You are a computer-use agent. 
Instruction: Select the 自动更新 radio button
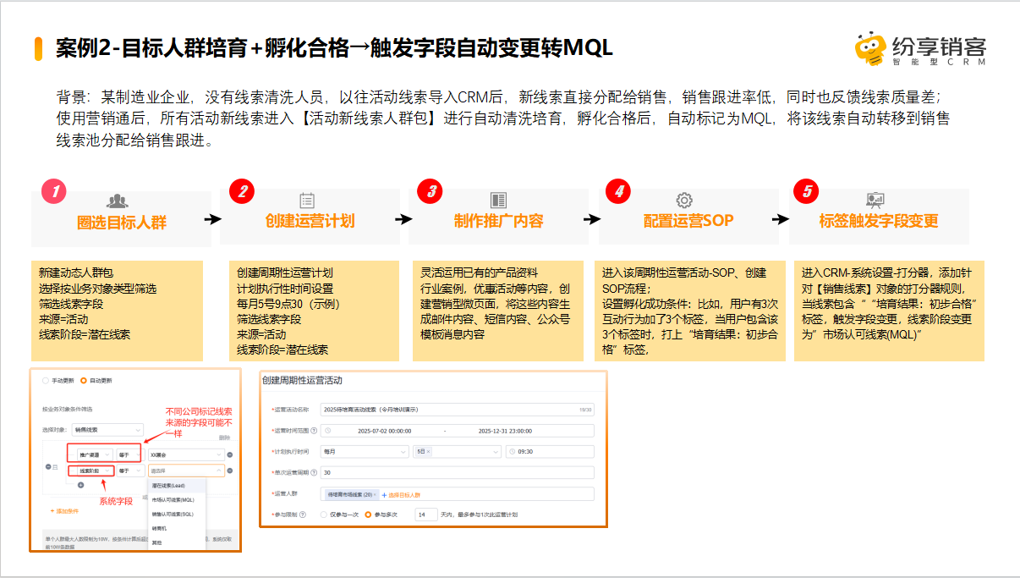pos(84,381)
